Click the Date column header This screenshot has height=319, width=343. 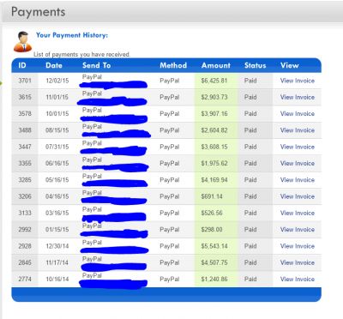point(54,65)
